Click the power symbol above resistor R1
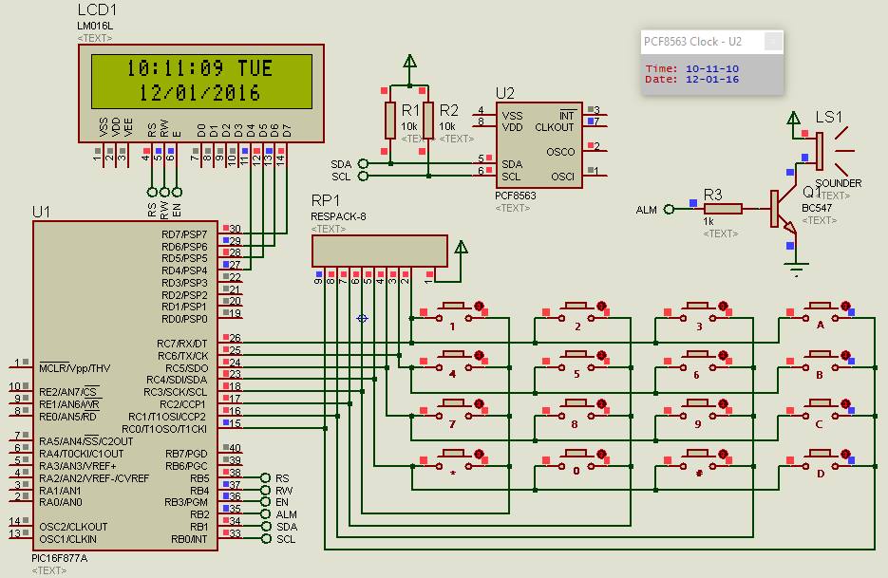This screenshot has height=578, width=888. tap(408, 59)
